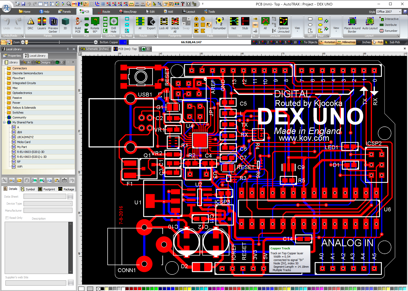
Task: Switch to Schematic (inches) document tab
Action: point(95,49)
